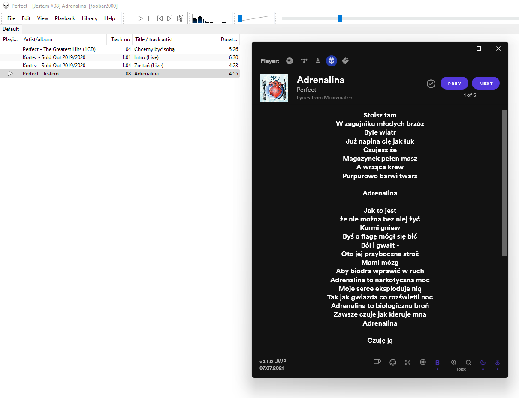519x398 pixels.
Task: Click the lyric line Stoisz tam
Action: point(380,115)
